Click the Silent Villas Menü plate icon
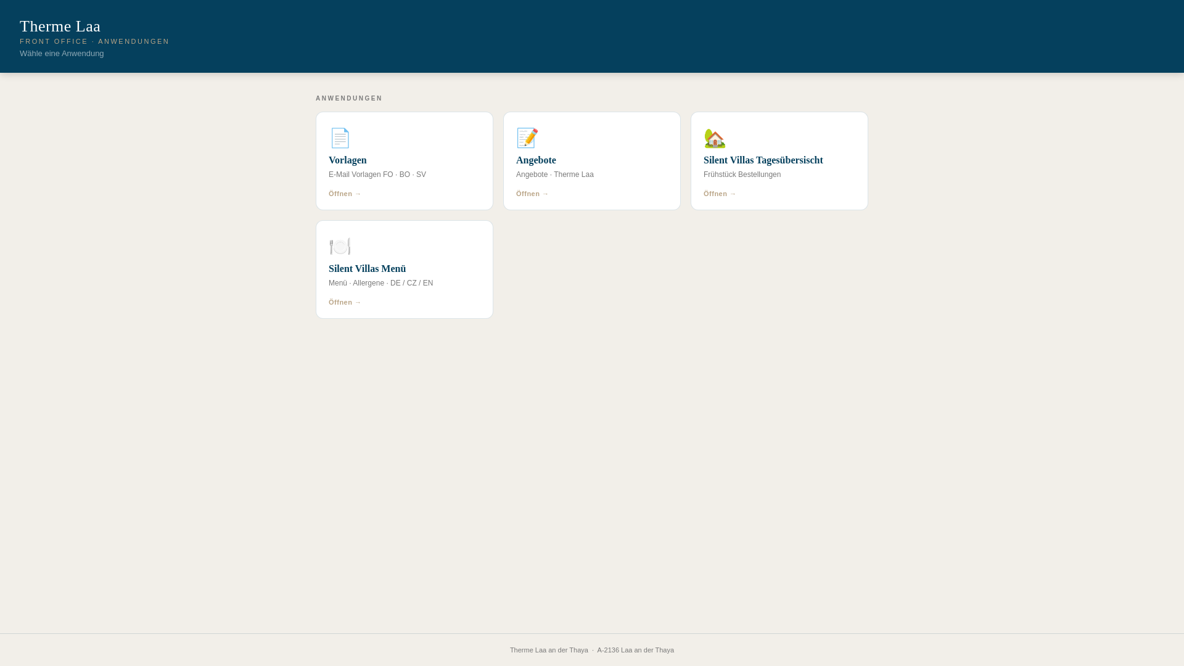1184x666 pixels. coord(340,247)
